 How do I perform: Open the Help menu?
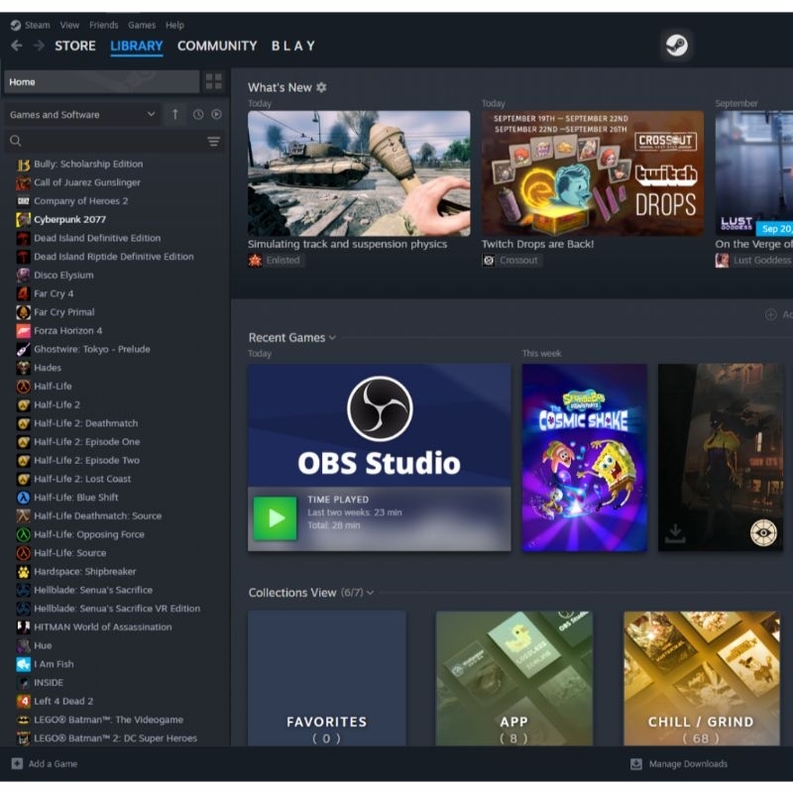(x=175, y=25)
